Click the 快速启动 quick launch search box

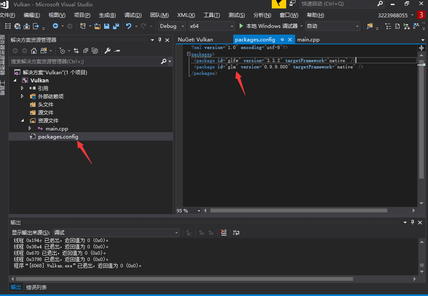(339, 4)
